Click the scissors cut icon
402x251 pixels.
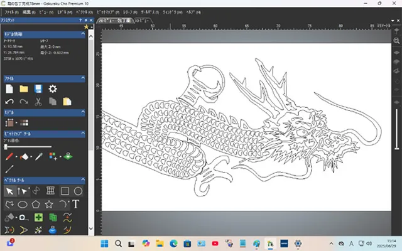point(38,101)
